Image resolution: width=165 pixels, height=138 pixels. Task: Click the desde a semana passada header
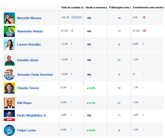click(x=96, y=7)
